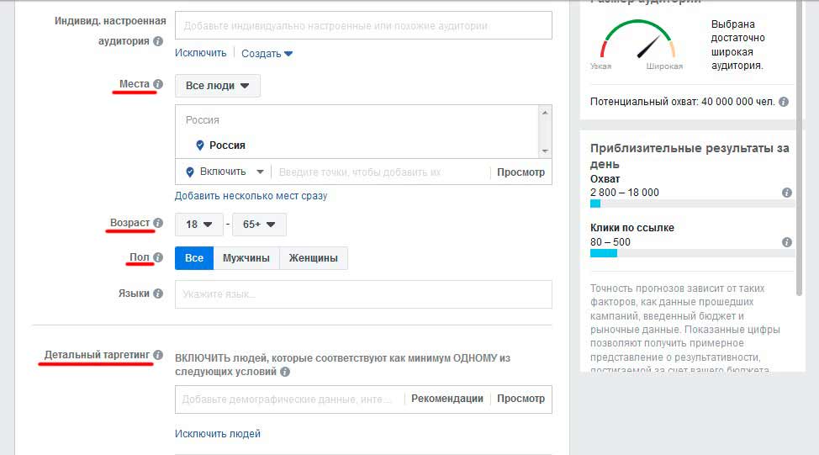The height and width of the screenshot is (455, 819).
Task: Click info icon on the Охват estimate row
Action: click(x=786, y=193)
